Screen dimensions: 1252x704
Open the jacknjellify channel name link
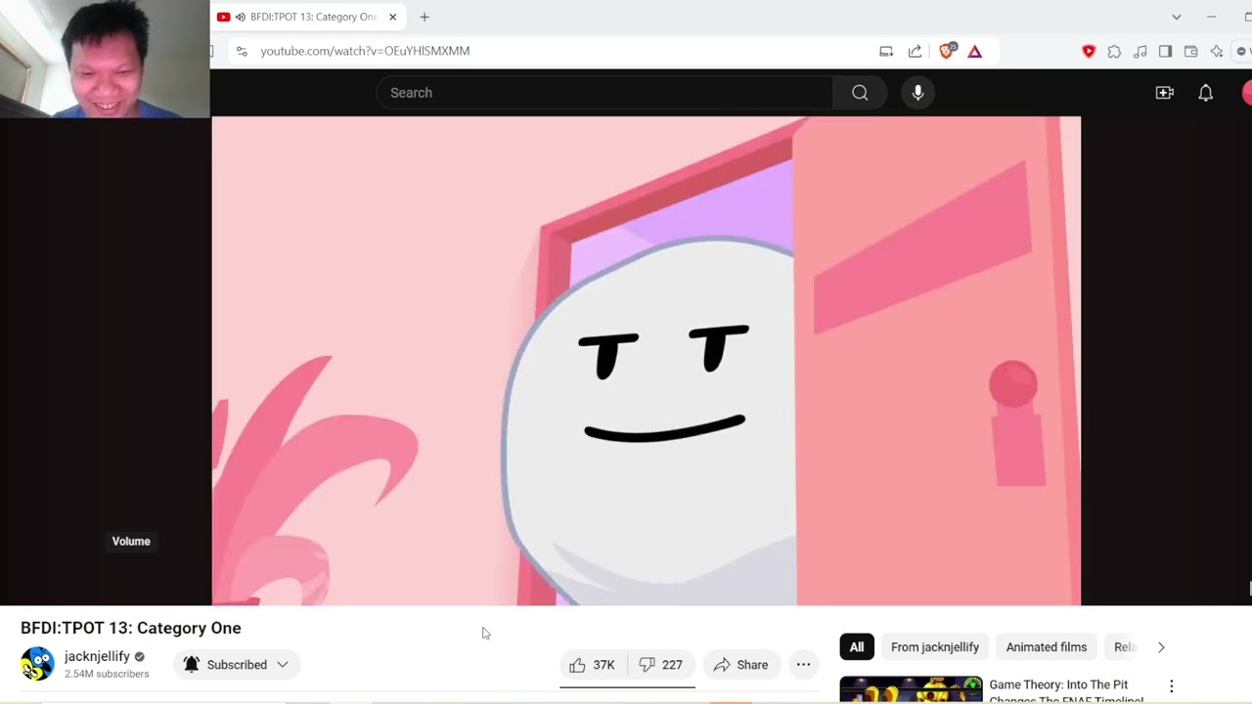click(97, 656)
